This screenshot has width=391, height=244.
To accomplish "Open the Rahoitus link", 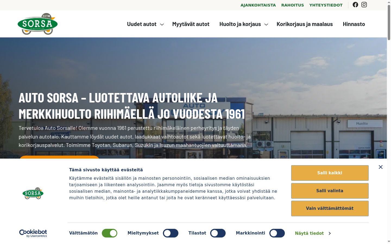I will tap(292, 5).
